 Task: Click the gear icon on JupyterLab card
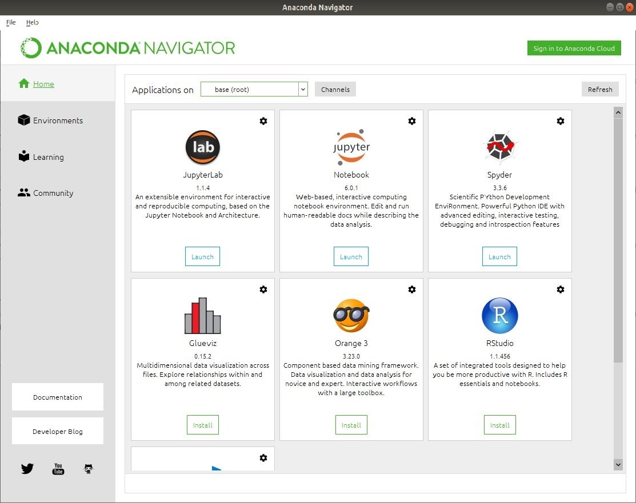coord(263,121)
